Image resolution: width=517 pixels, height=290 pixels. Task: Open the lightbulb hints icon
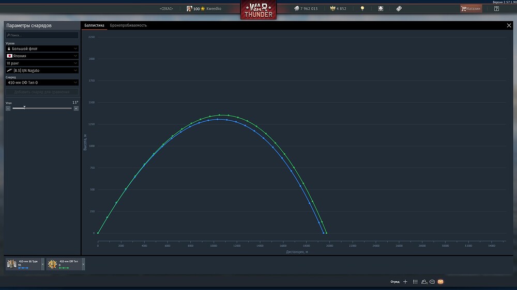362,9
